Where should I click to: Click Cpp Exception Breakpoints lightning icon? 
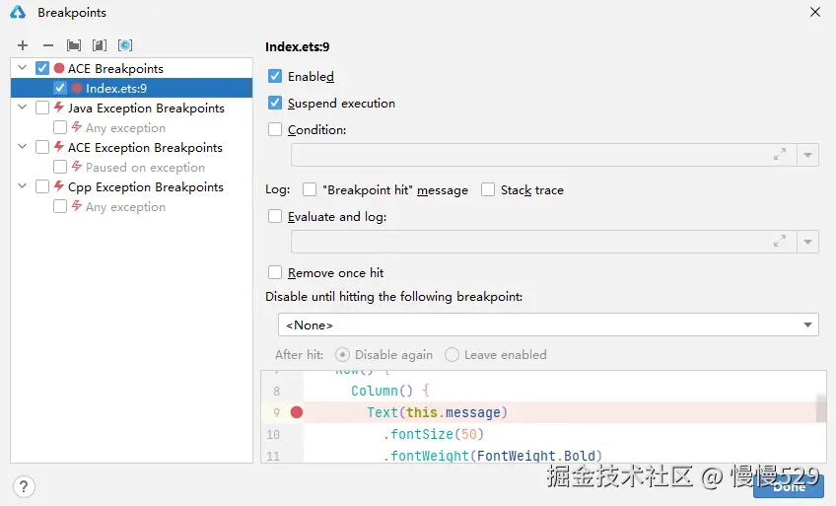[59, 186]
